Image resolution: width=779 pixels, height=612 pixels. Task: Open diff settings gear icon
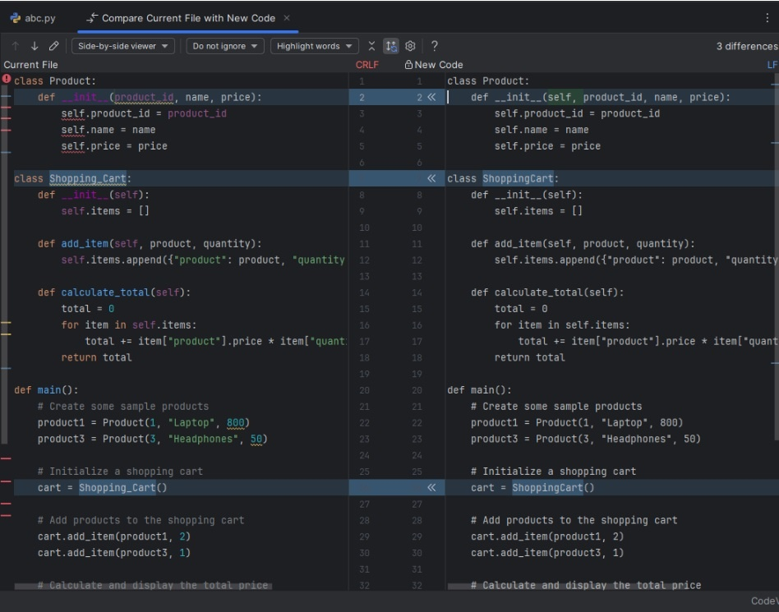pyautogui.click(x=410, y=46)
